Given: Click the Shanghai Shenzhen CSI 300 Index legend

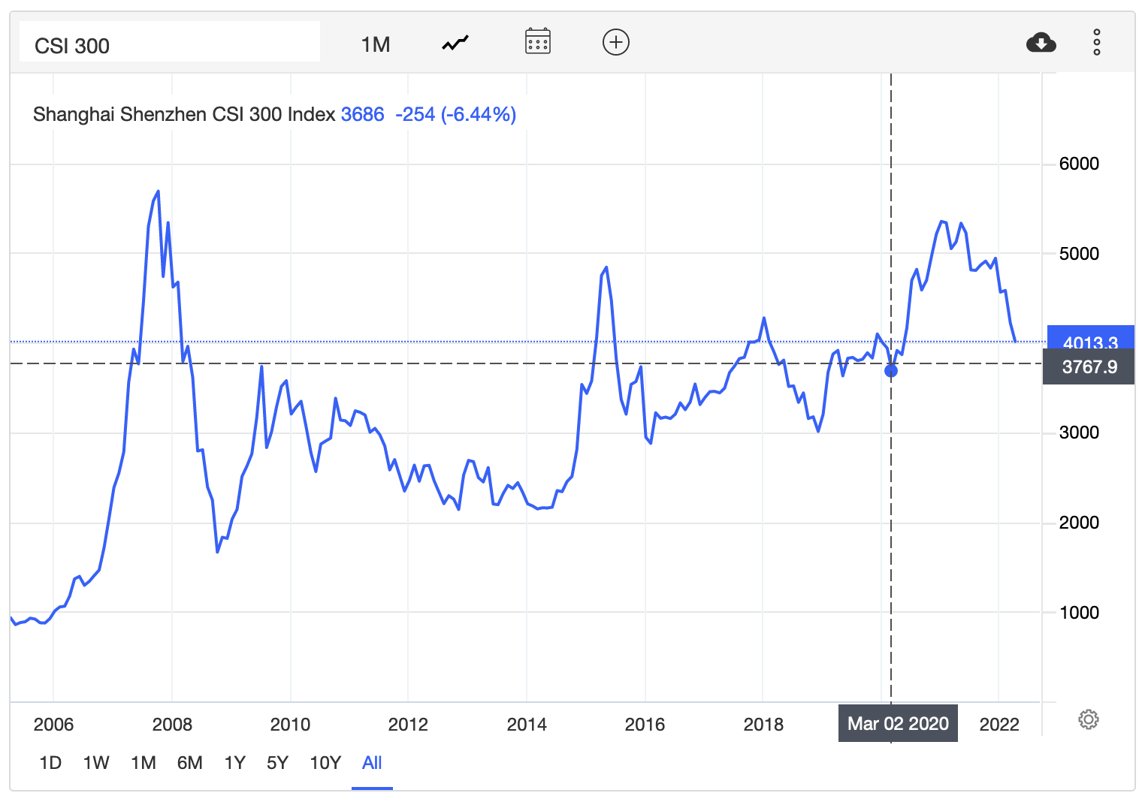Looking at the screenshot, I should 184,114.
